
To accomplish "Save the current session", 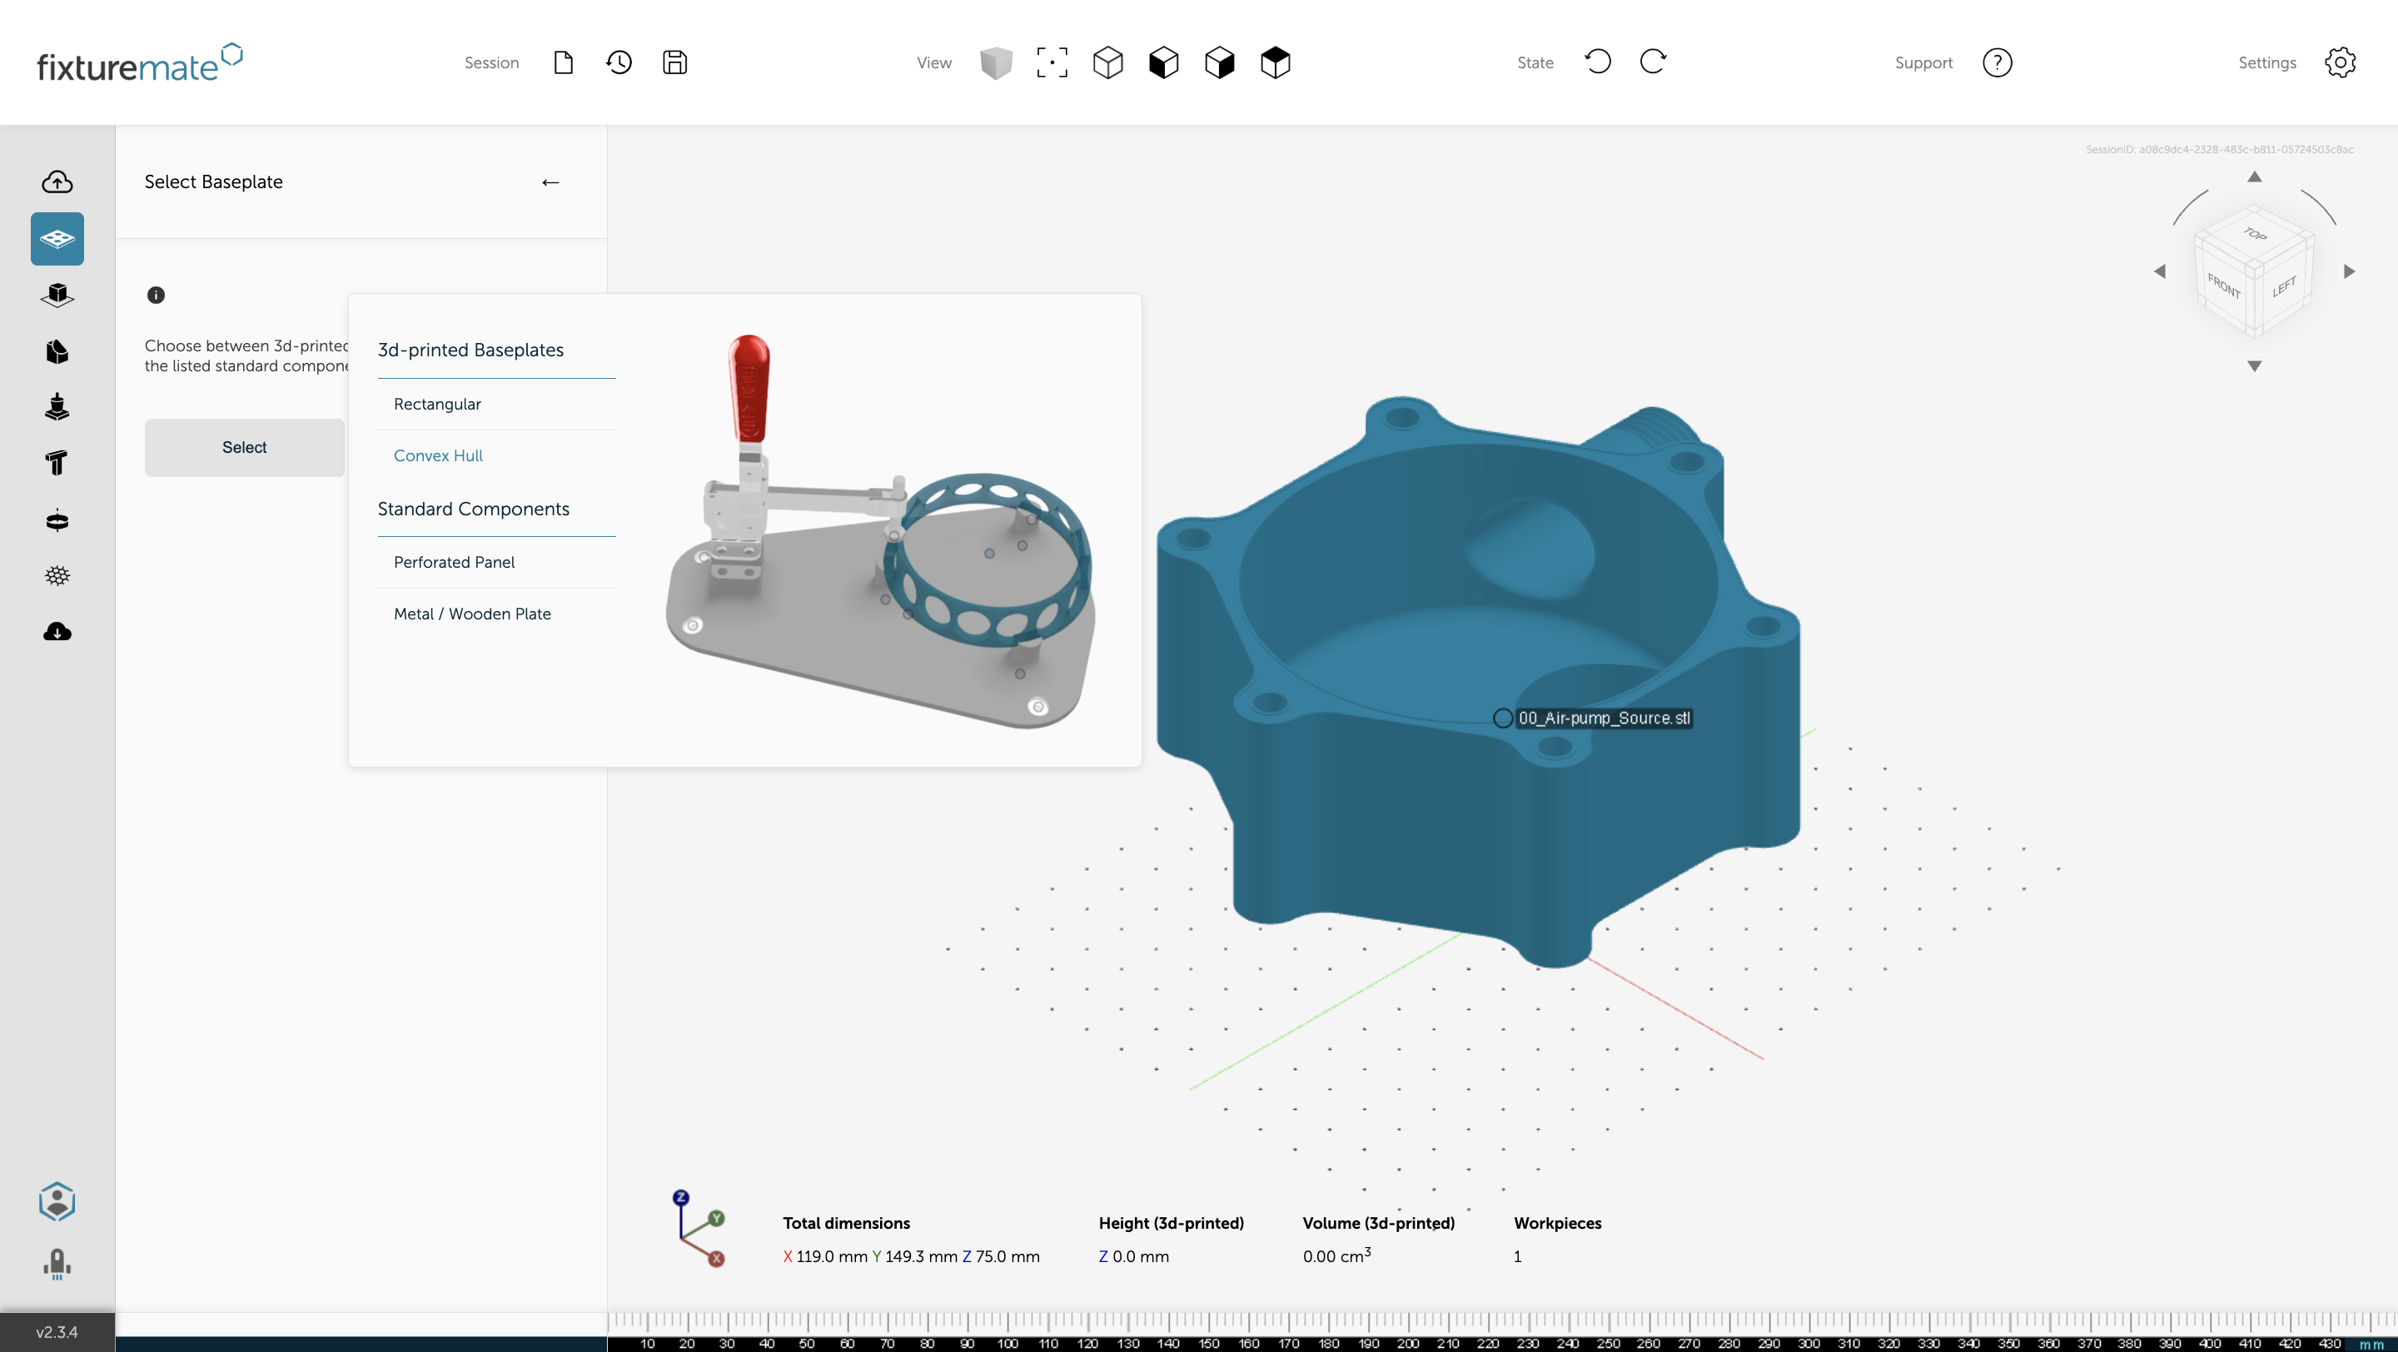I will (x=675, y=62).
